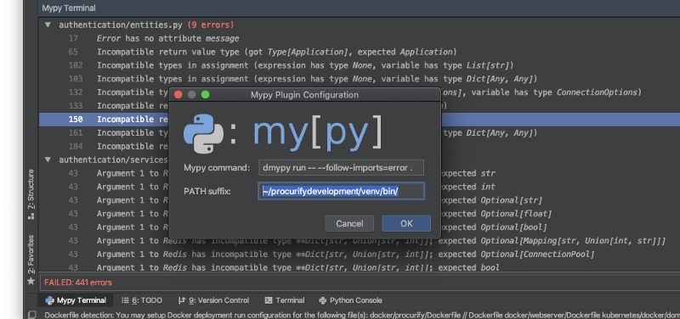The width and height of the screenshot is (680, 319).
Task: Collapse the authentication/entities.py error group
Action: [48, 25]
